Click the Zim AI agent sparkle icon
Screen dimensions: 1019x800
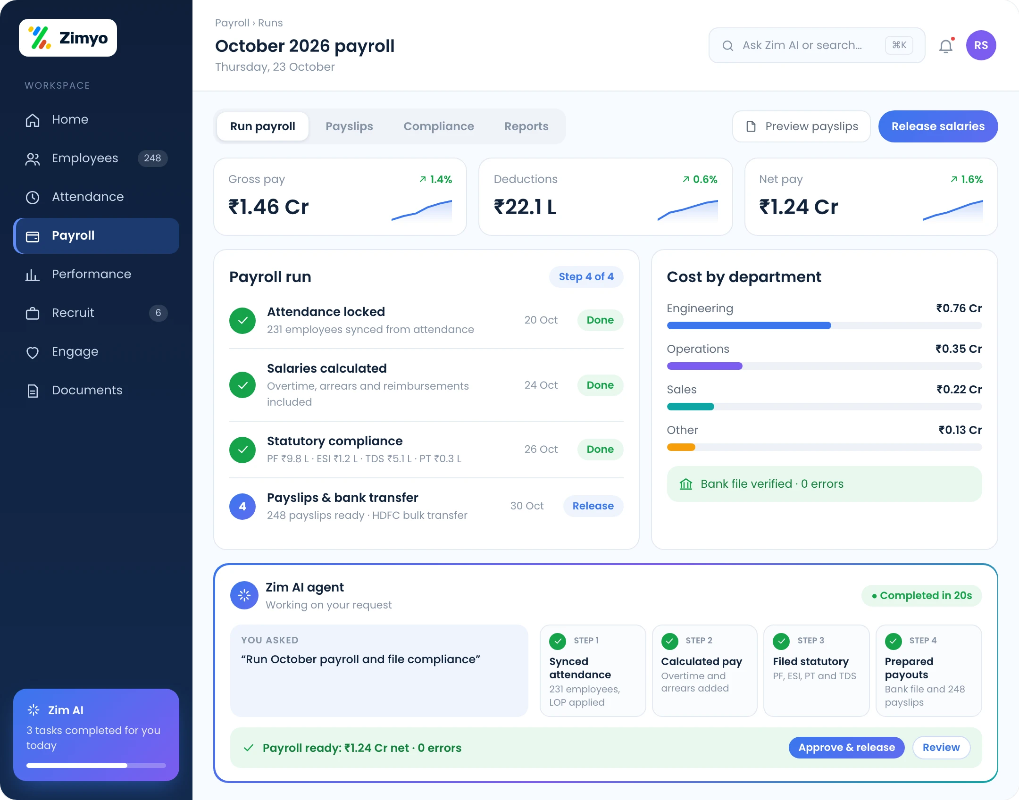tap(244, 595)
